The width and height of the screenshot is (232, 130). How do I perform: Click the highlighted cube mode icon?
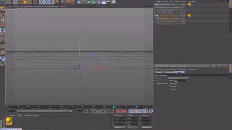coord(3,30)
